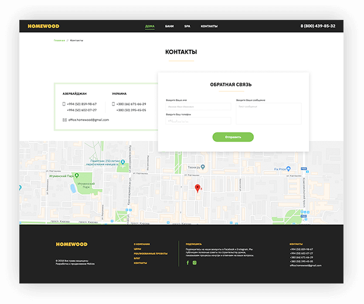Click the red location pin on map
The height and width of the screenshot is (304, 364).
[198, 189]
